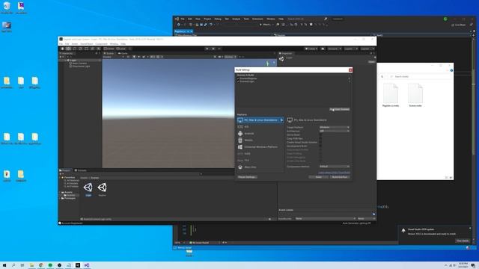The width and height of the screenshot is (479, 269).
Task: Click the Login scene asset in Project panel
Action: 88,189
